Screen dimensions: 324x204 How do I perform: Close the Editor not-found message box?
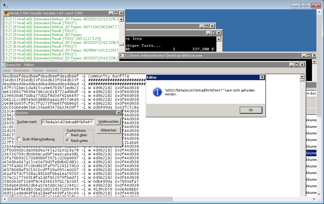(x=262, y=77)
